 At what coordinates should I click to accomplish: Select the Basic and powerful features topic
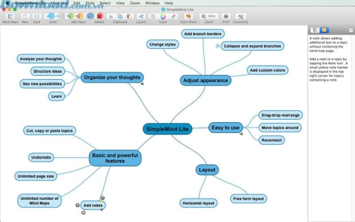pos(115,158)
